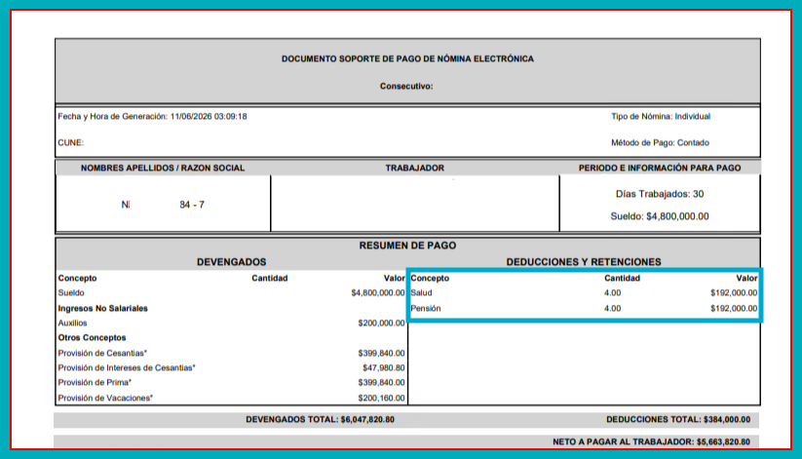This screenshot has width=802, height=459.
Task: Click 'Valor' header under DEDUCCIONES
Action: (x=746, y=278)
